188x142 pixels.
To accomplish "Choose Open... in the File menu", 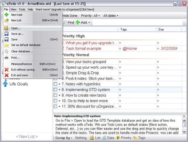I will [33, 28].
